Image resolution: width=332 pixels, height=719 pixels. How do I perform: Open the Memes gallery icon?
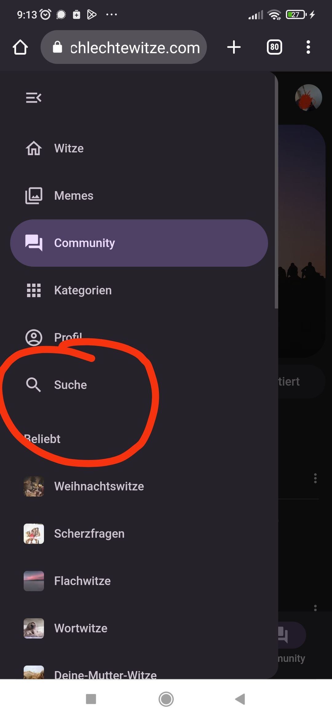pyautogui.click(x=34, y=196)
